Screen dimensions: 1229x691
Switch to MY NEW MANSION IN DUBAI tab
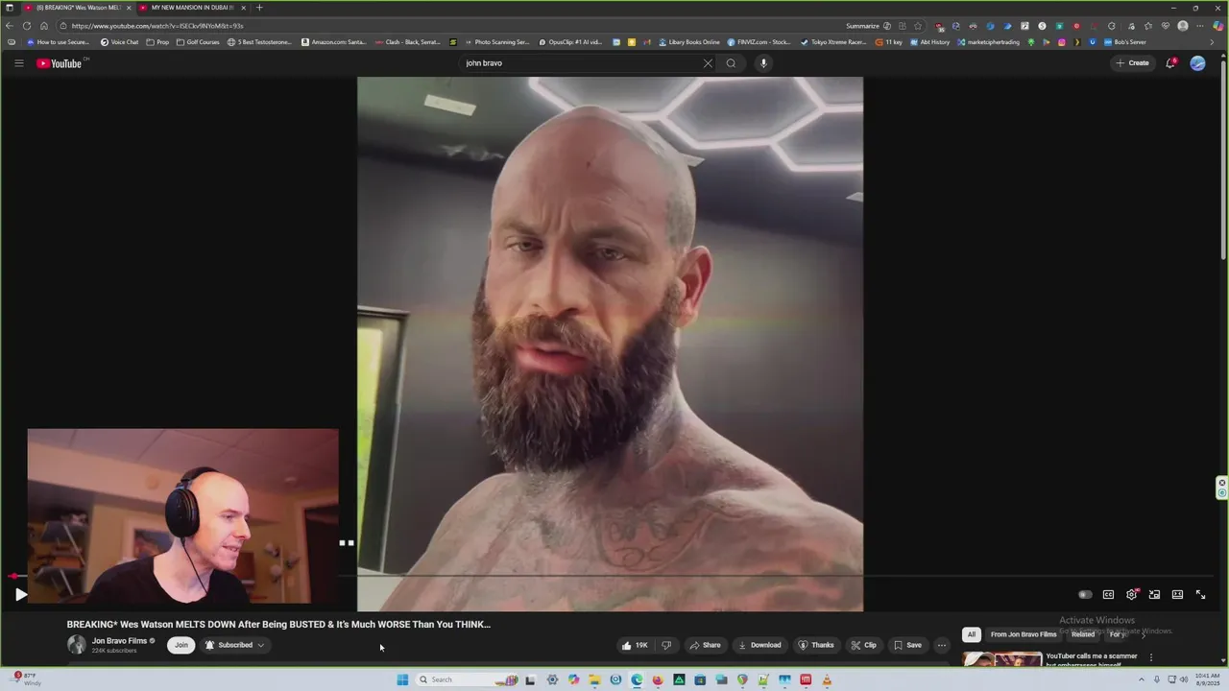[x=192, y=8]
